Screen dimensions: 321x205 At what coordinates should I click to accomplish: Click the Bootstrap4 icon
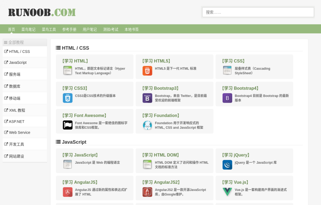pyautogui.click(x=227, y=98)
